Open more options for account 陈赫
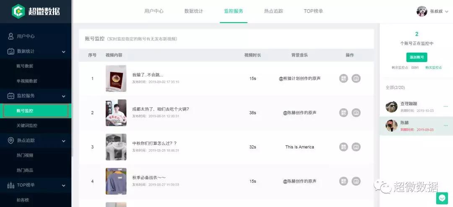This screenshot has height=207, width=453. pyautogui.click(x=445, y=126)
